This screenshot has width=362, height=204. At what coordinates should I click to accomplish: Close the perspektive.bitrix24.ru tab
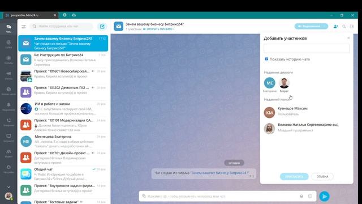click(55, 15)
